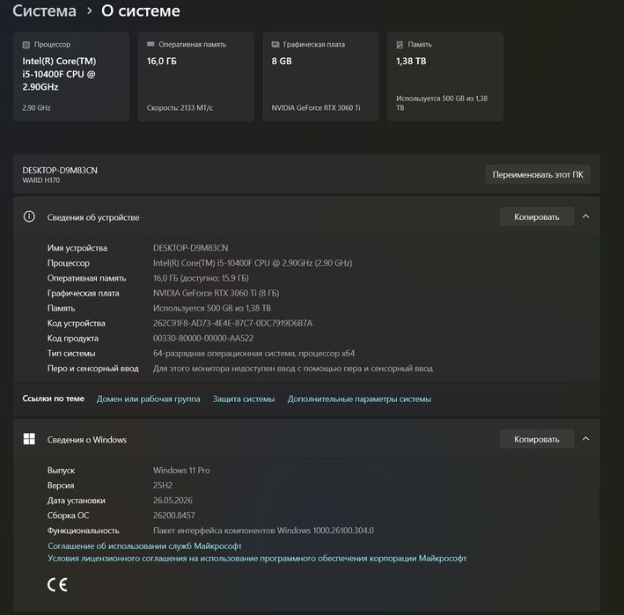This screenshot has width=624, height=615.
Task: Open the Оперативная память summary card
Action: coord(195,77)
